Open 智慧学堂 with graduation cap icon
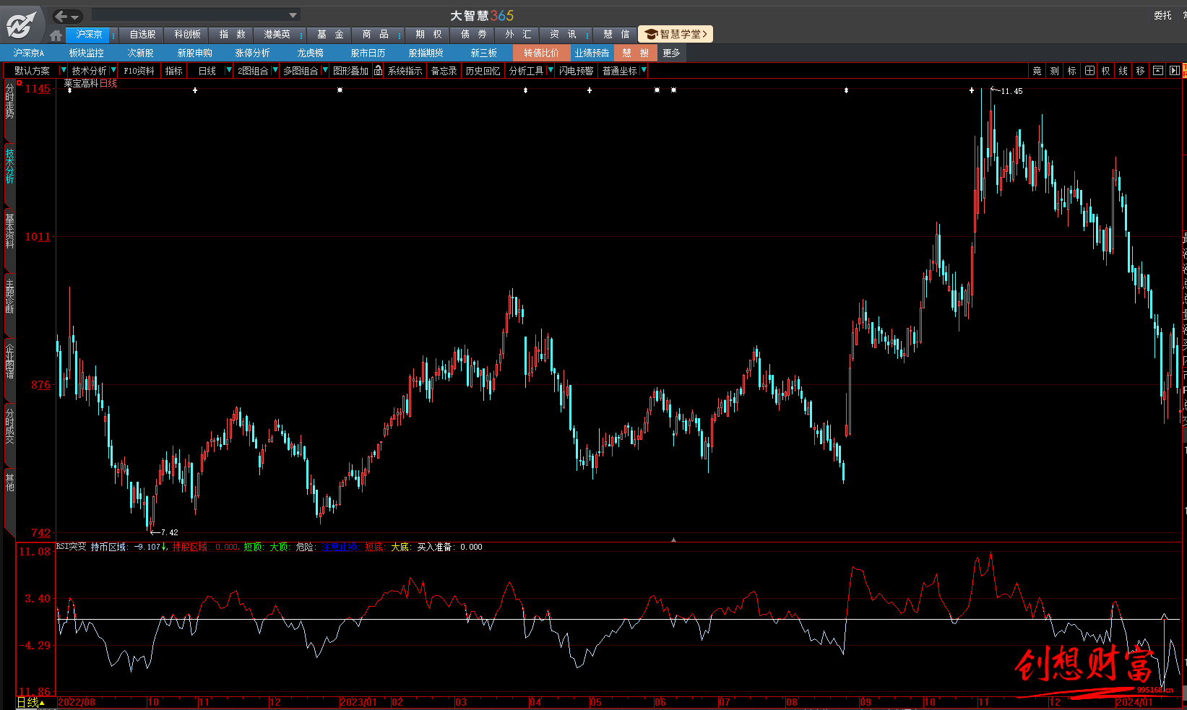Screen dimensions: 1187x710 pos(675,34)
